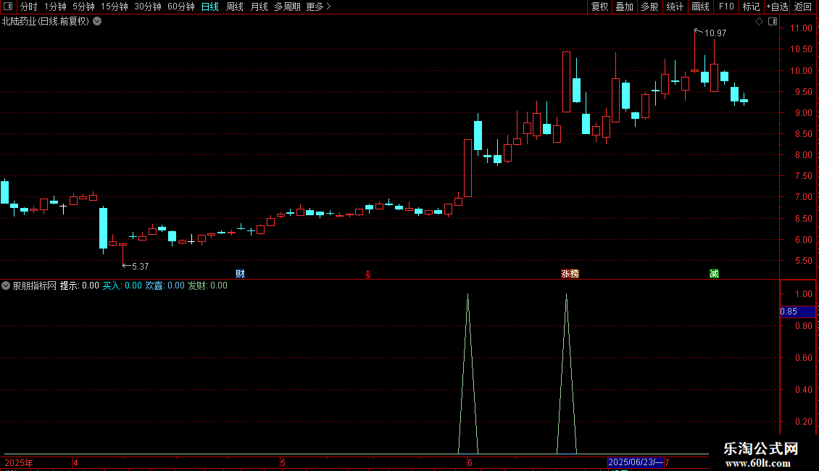Click the 财 info marker
The image size is (819, 471).
(241, 274)
